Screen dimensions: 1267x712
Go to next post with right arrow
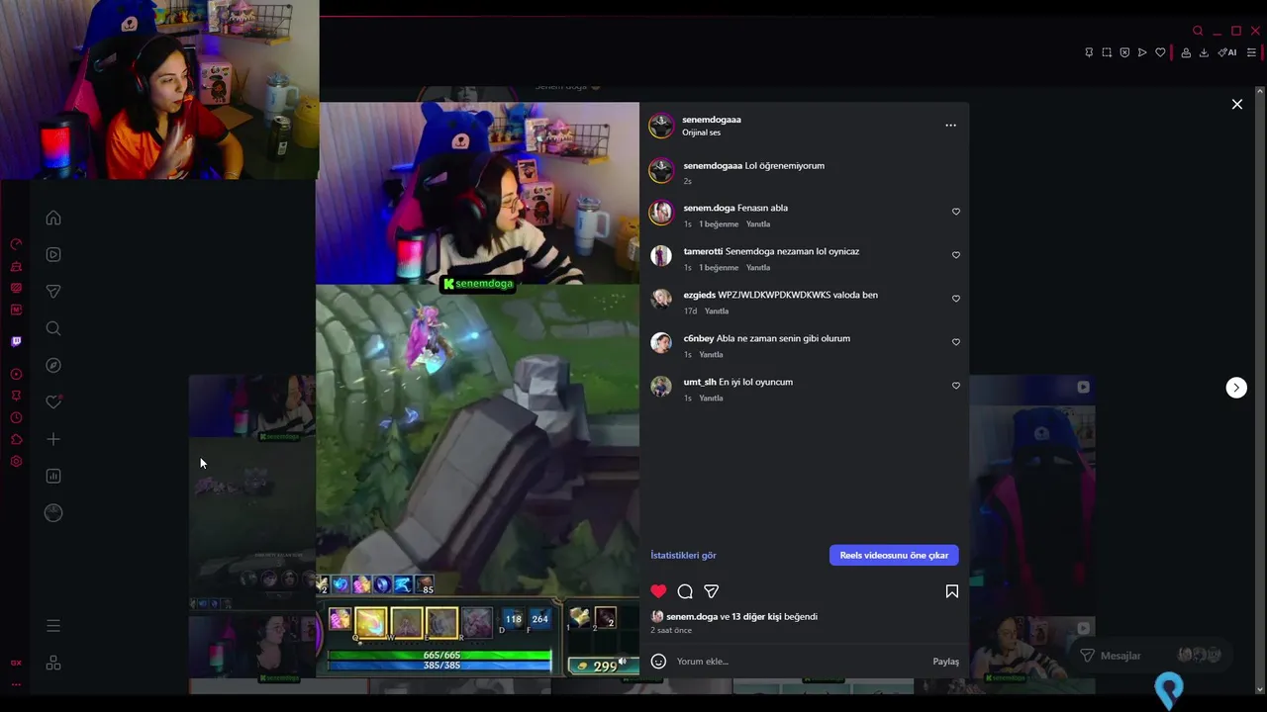pos(1236,388)
